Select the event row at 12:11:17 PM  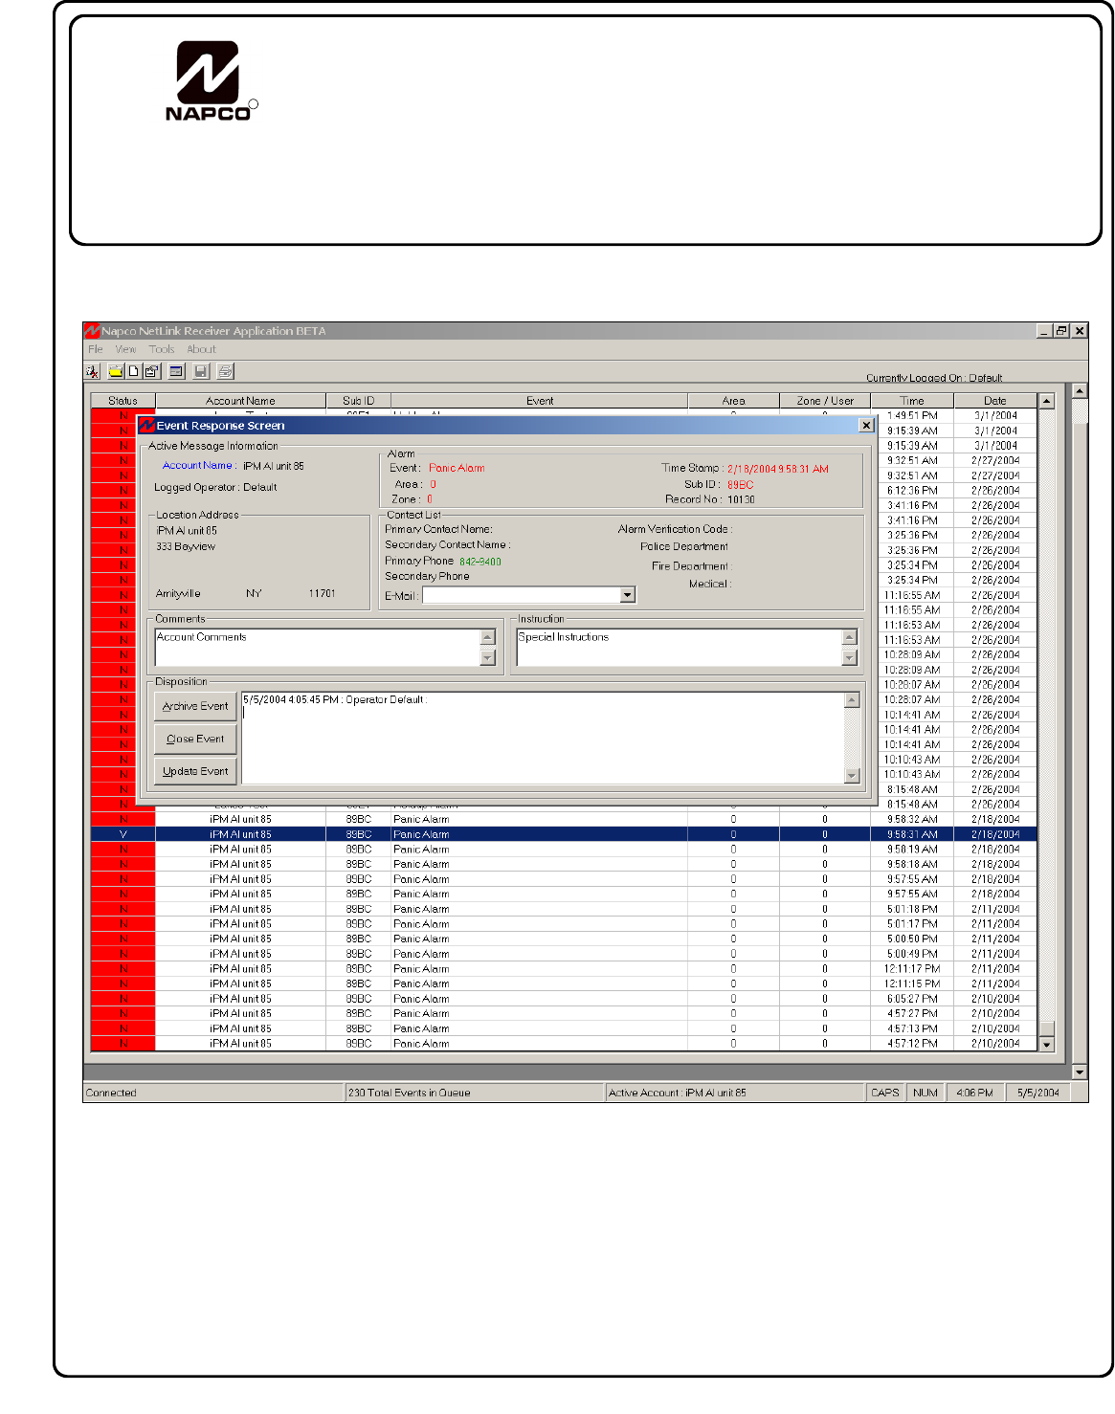(564, 969)
